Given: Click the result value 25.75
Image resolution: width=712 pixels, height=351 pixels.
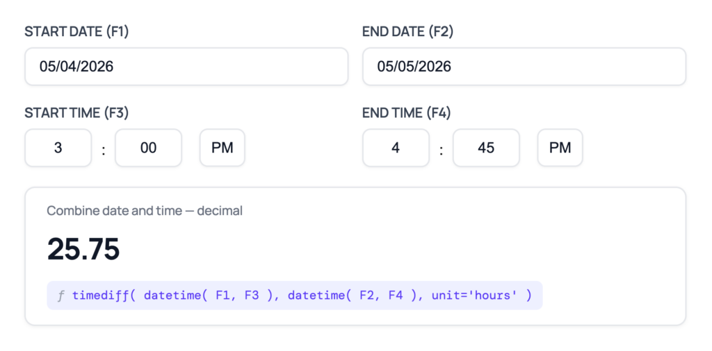Looking at the screenshot, I should tap(83, 248).
